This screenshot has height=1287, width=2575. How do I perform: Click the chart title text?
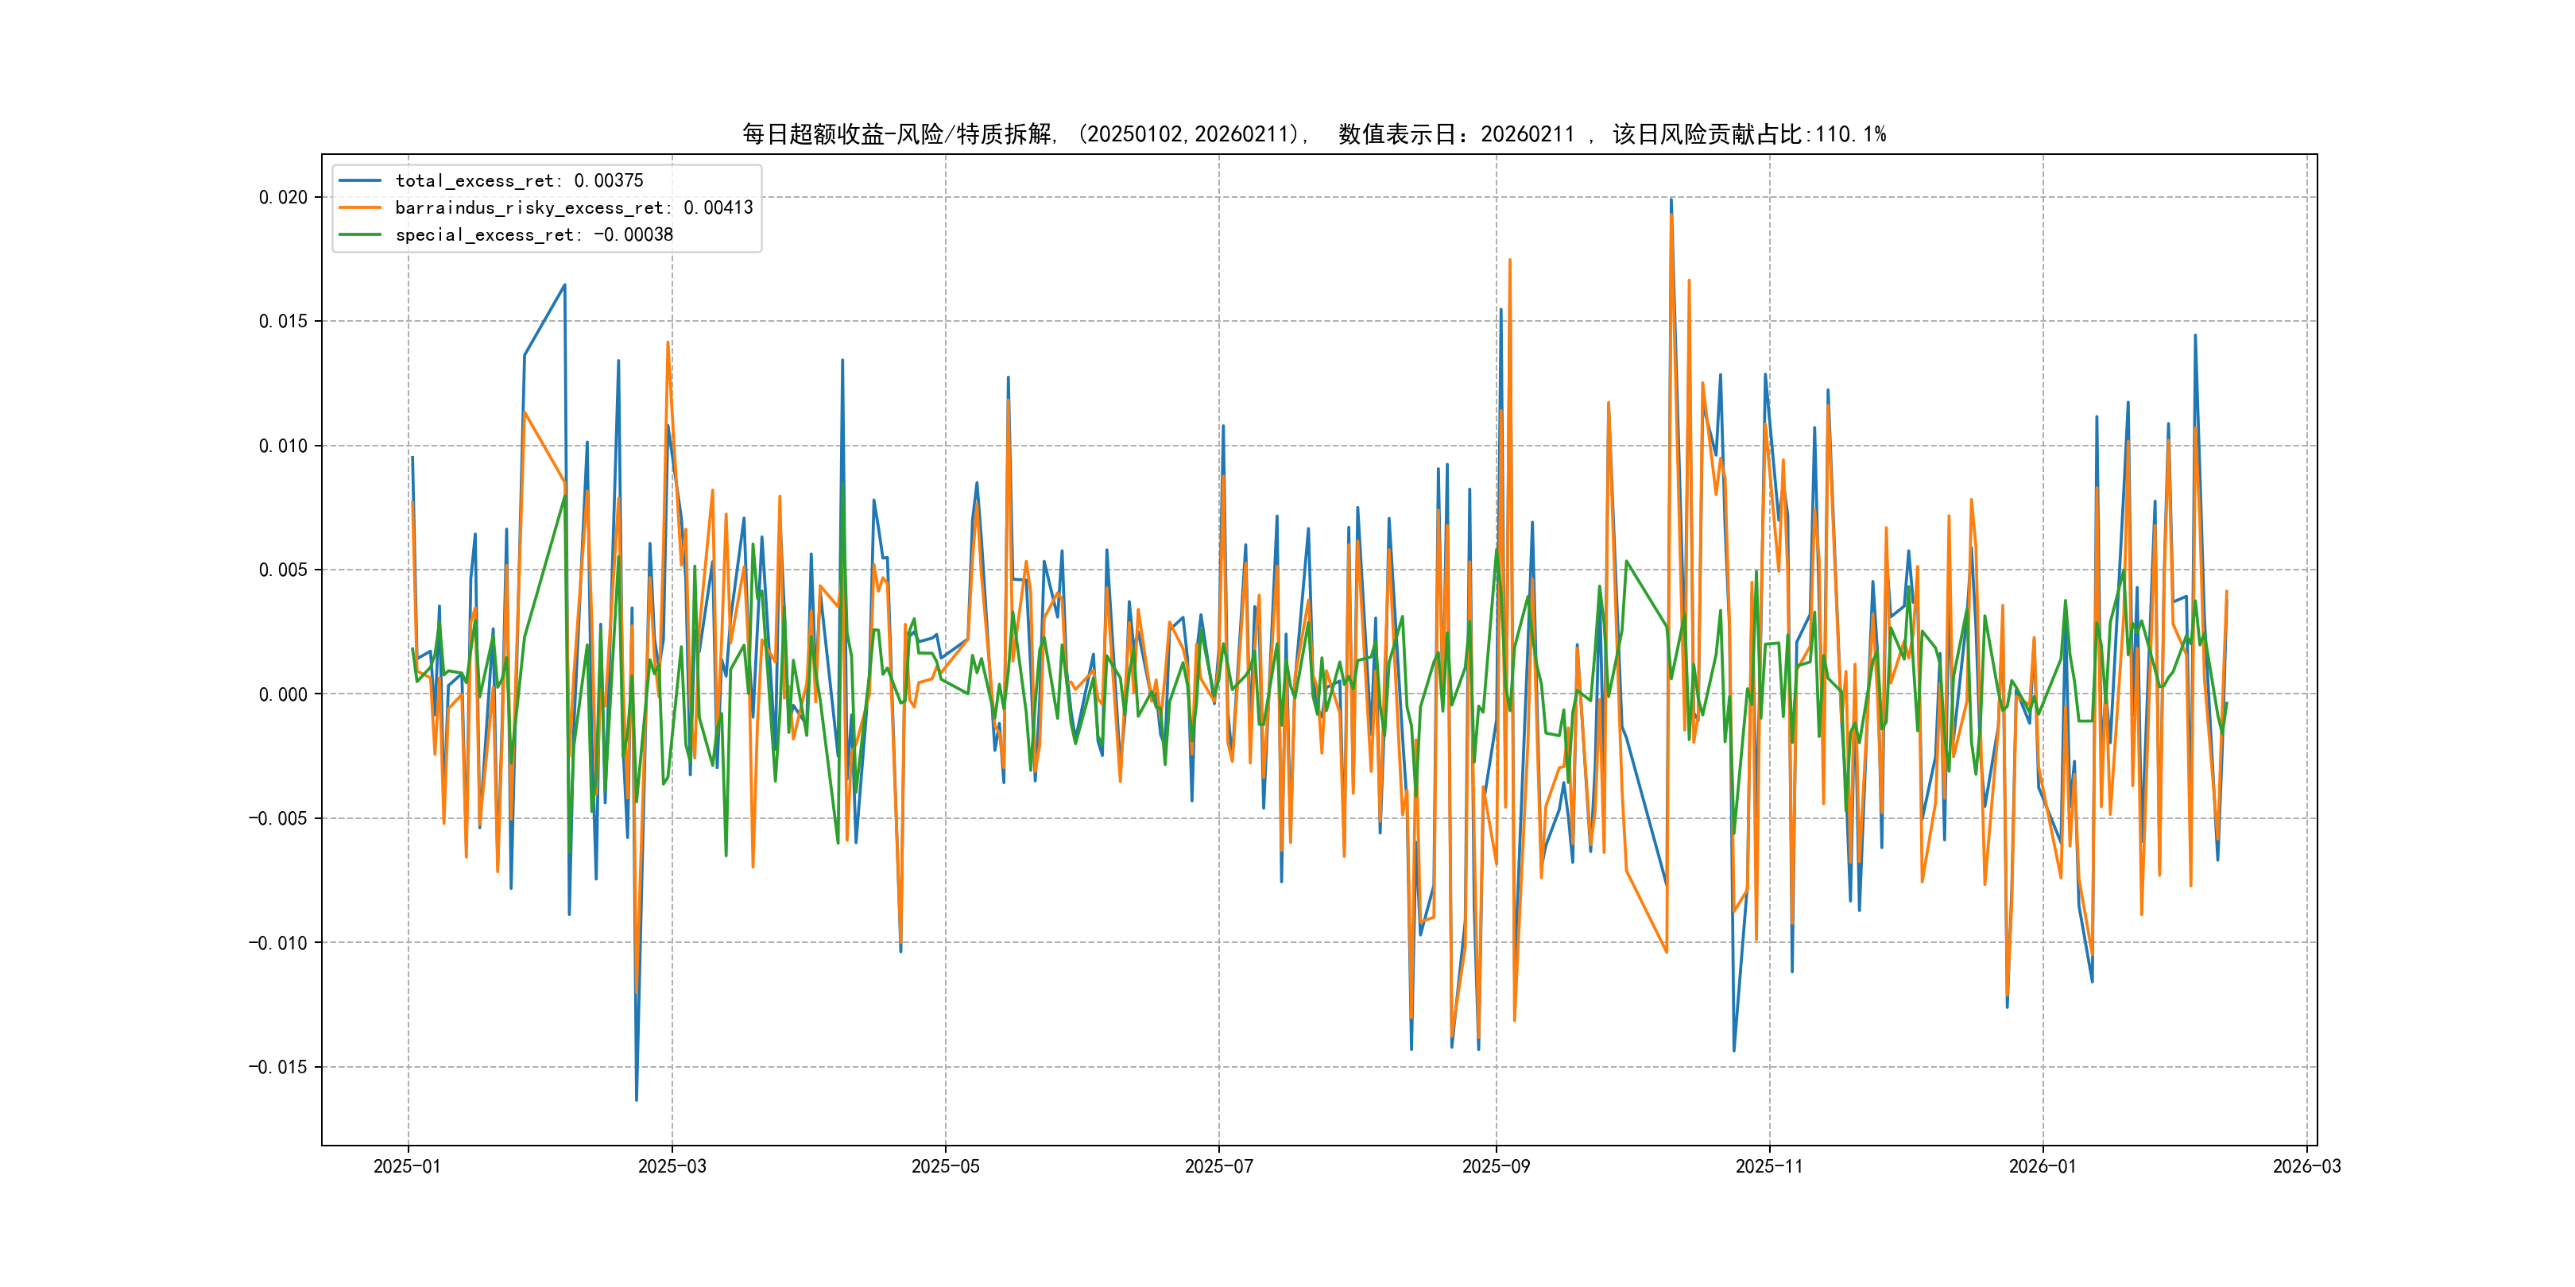pos(1314,134)
